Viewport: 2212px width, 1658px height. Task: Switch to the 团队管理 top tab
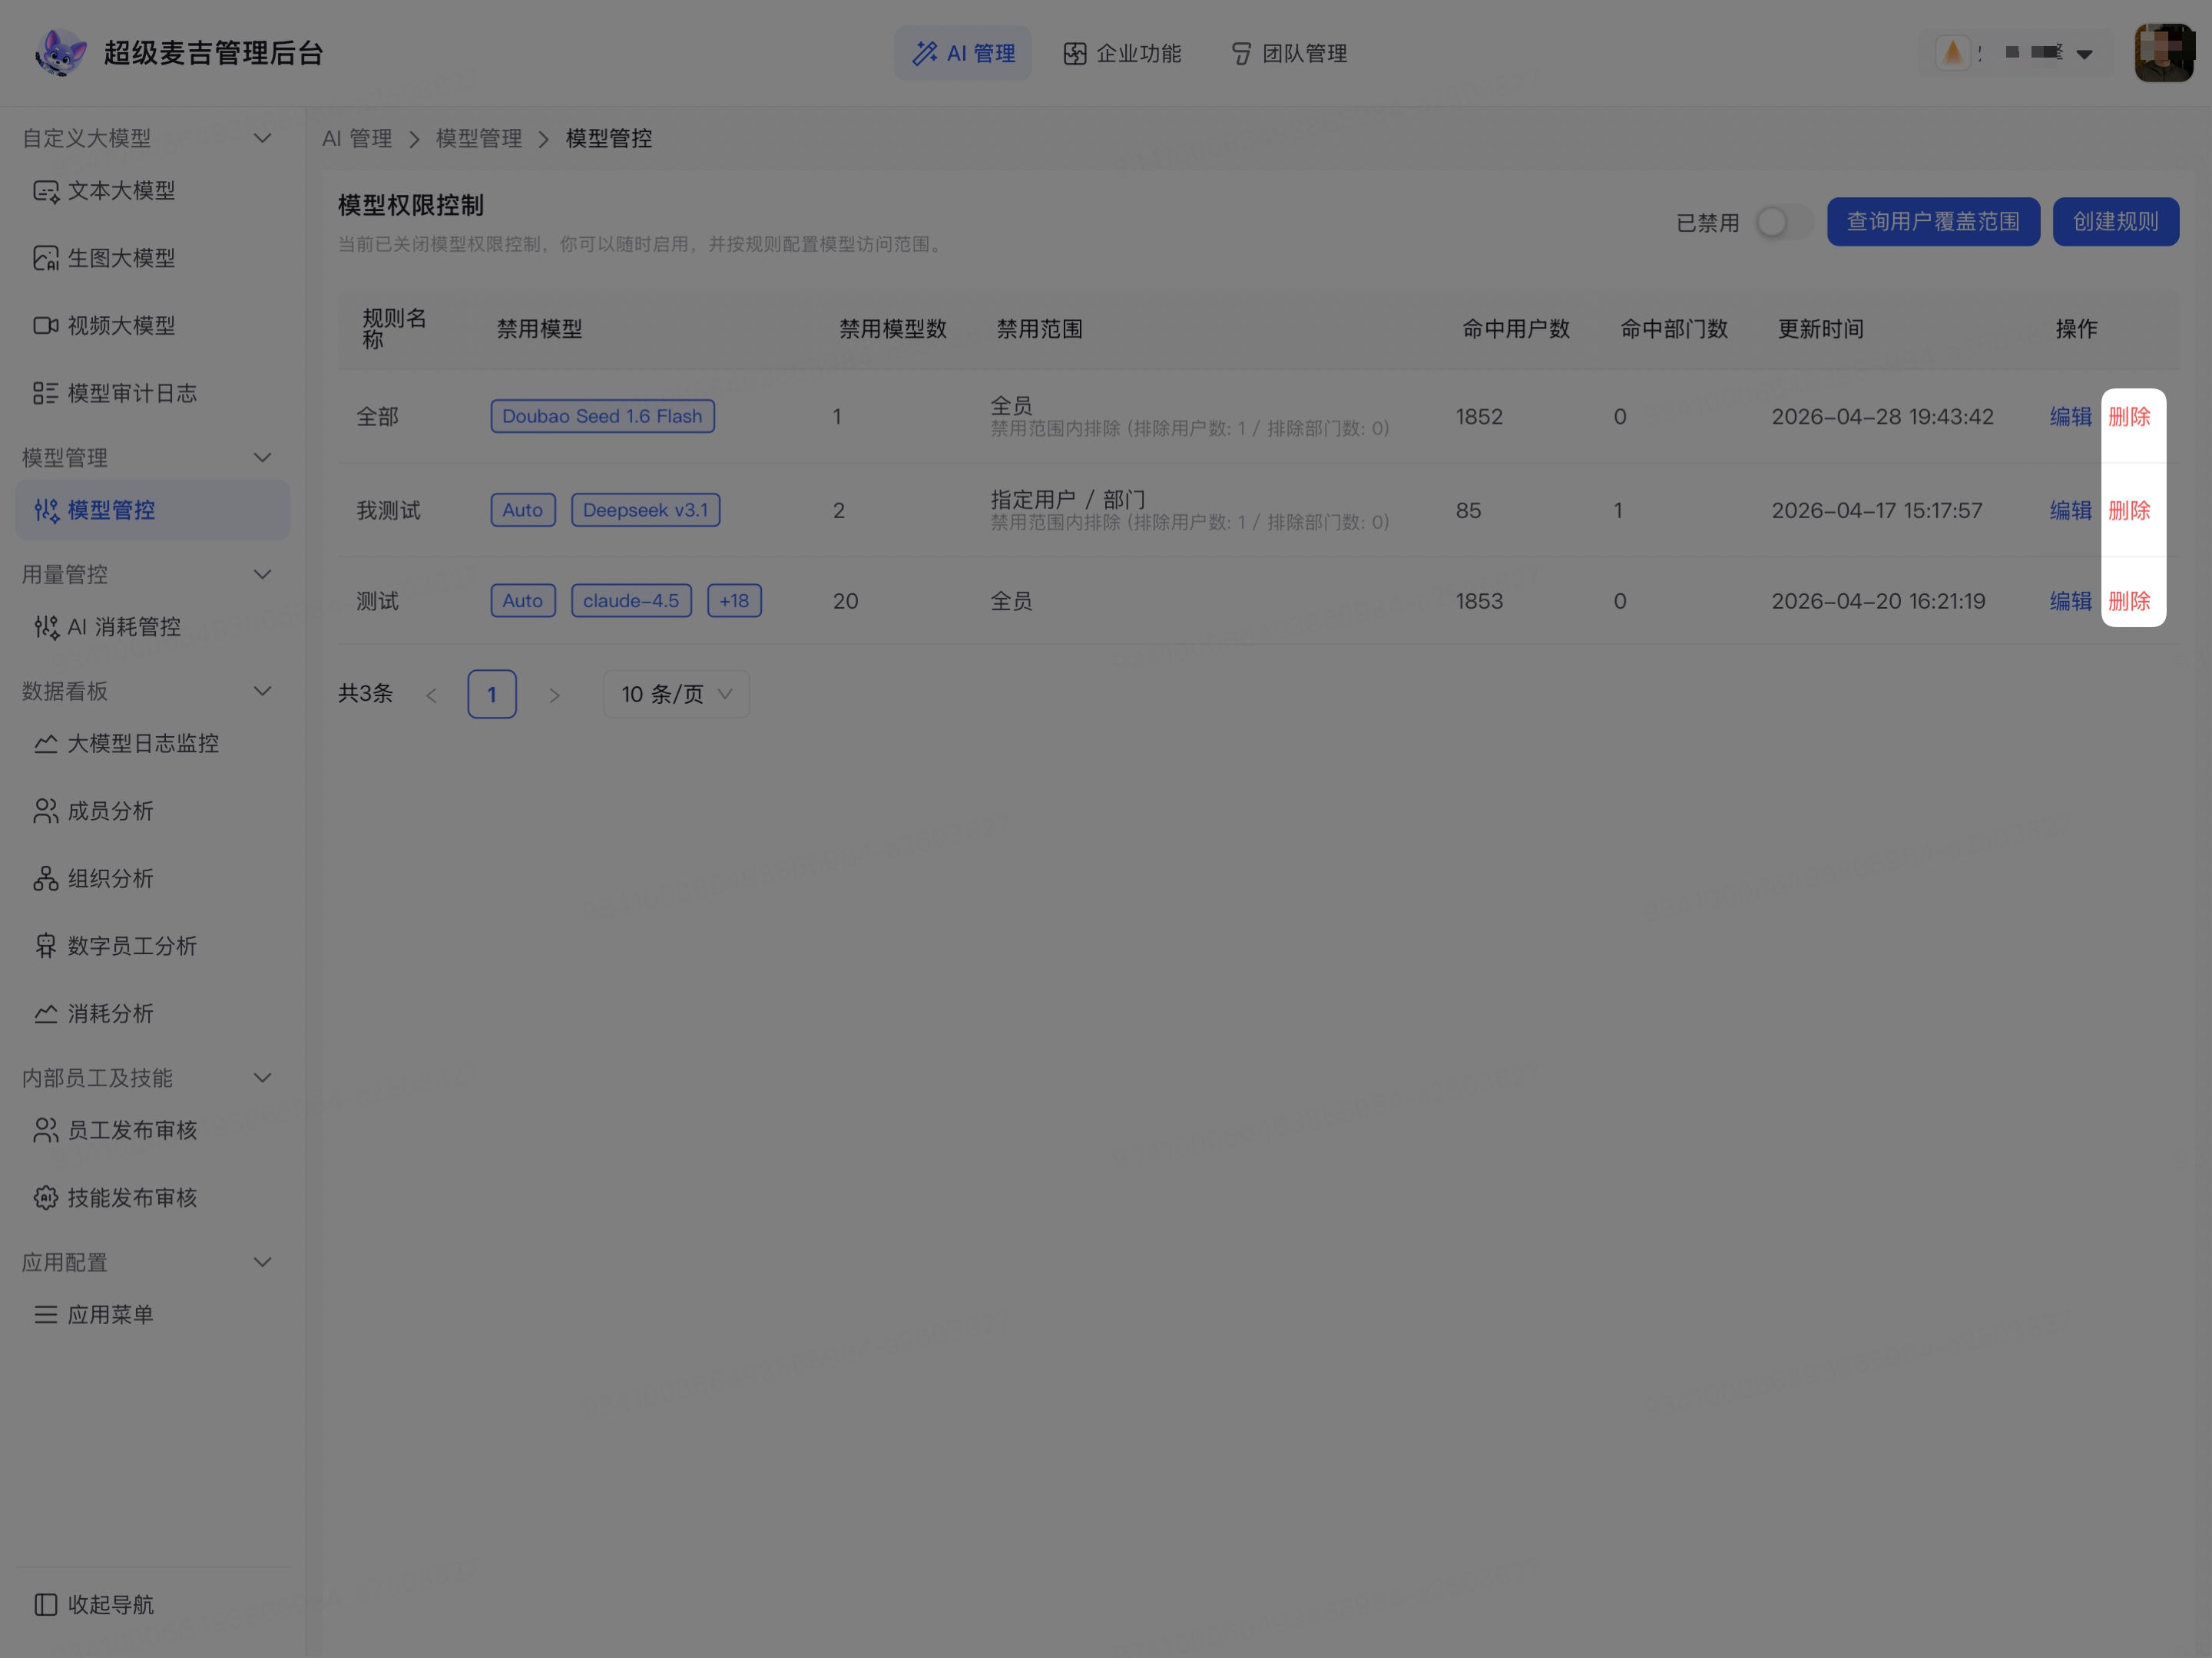coord(1289,53)
